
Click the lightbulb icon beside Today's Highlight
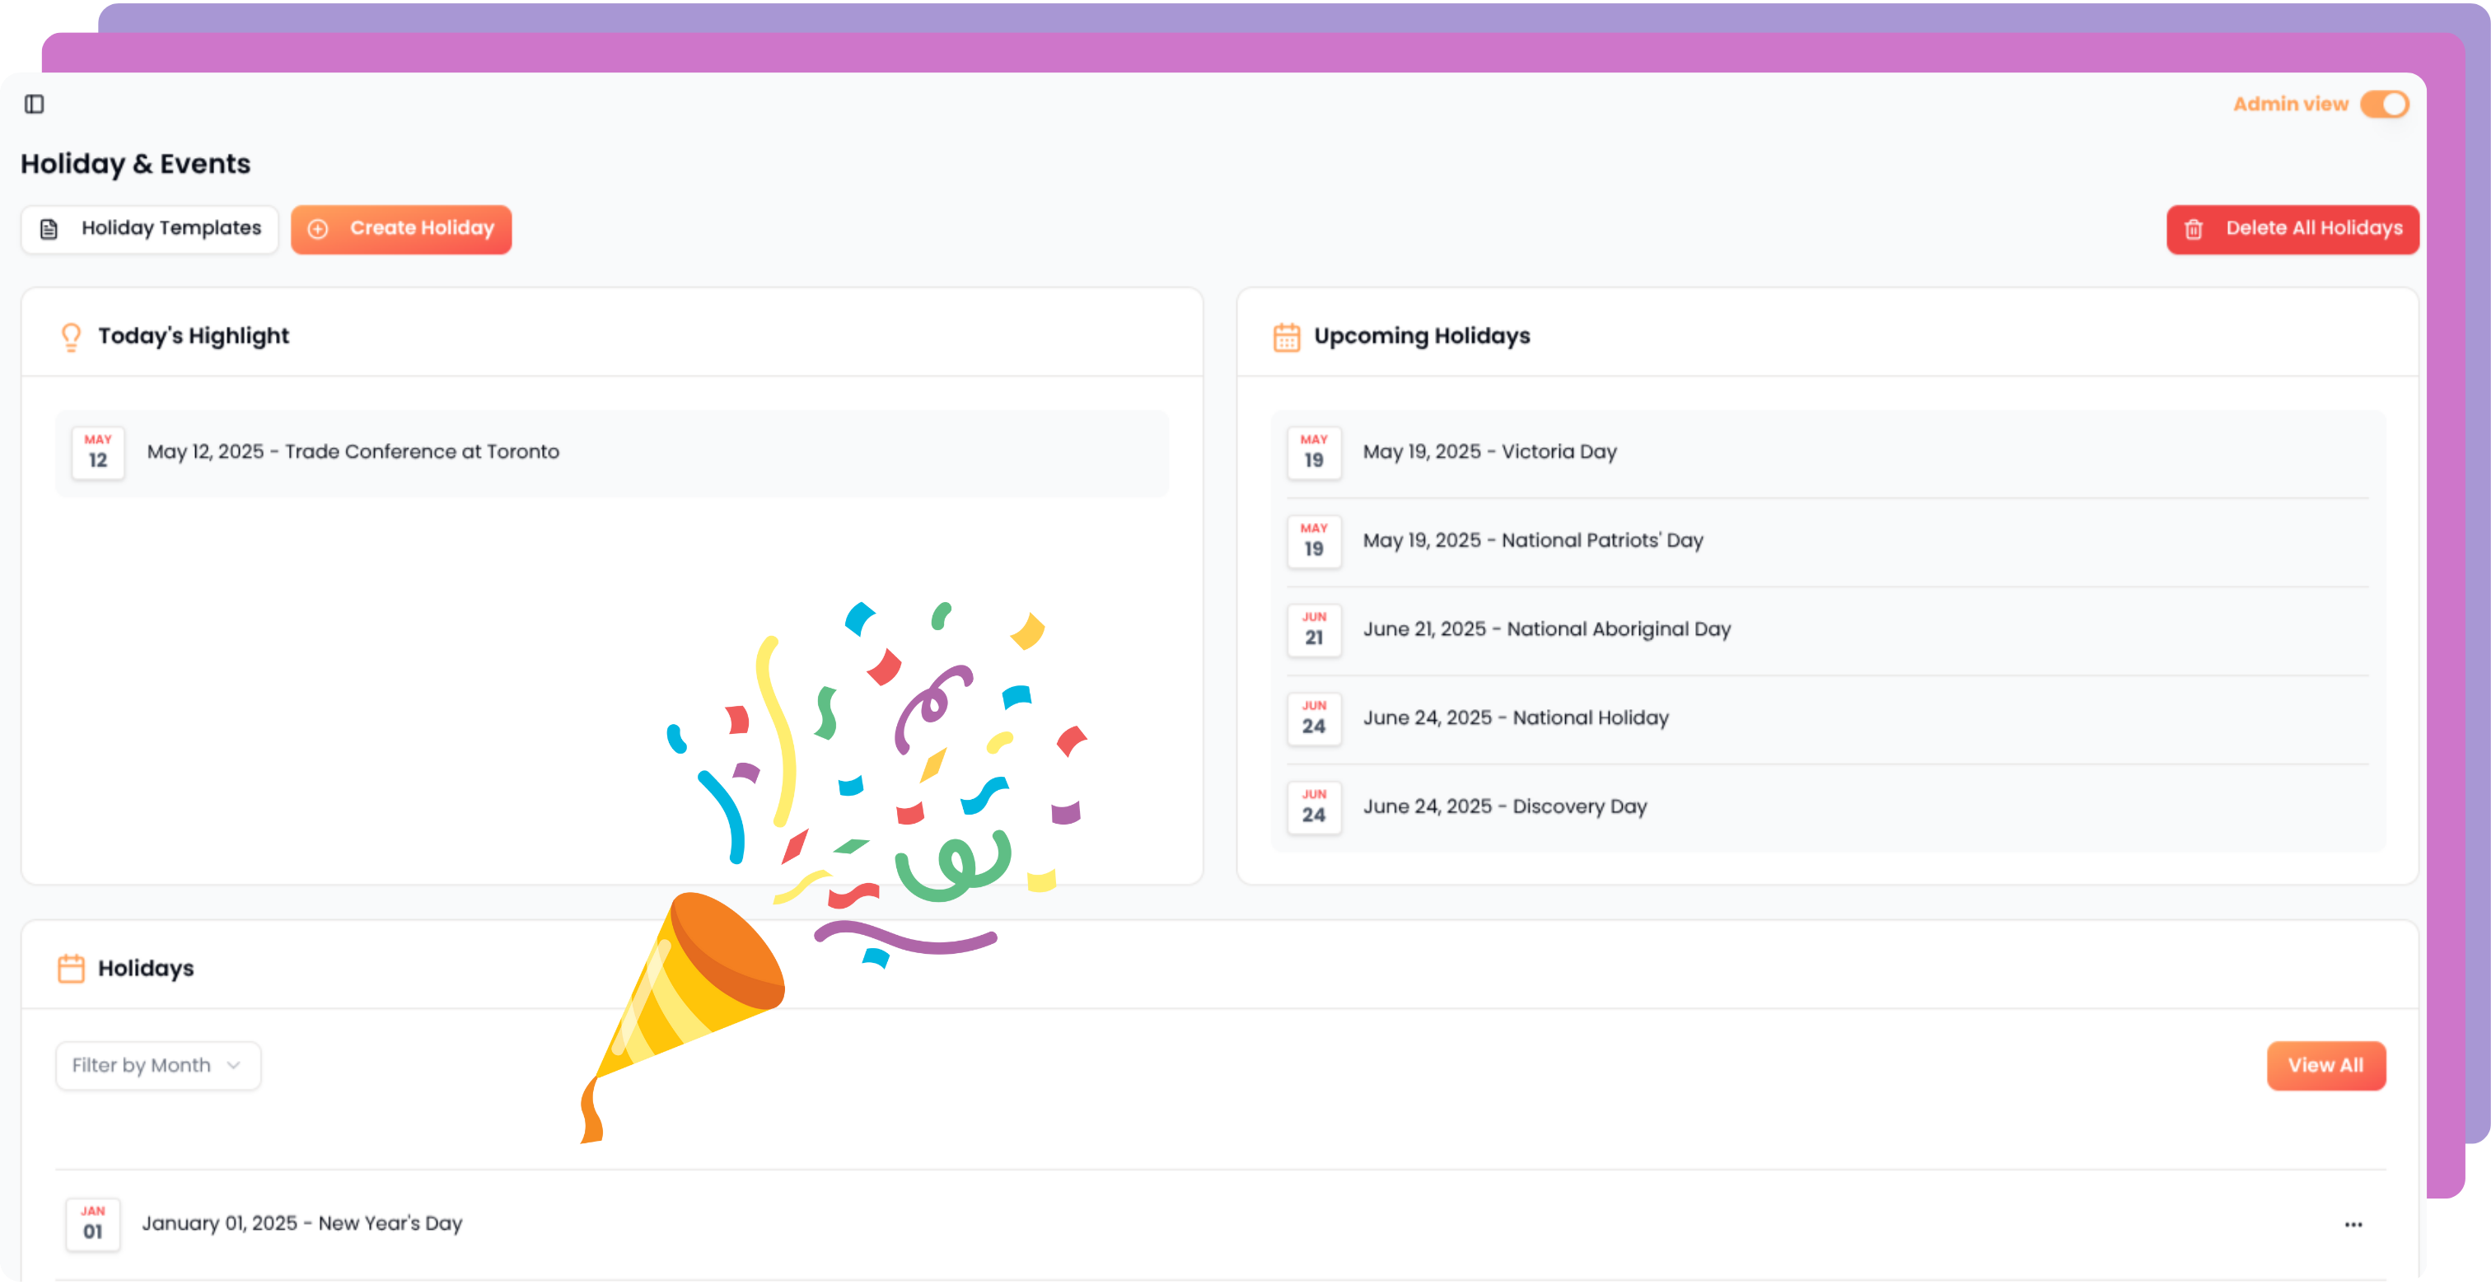pos(71,336)
